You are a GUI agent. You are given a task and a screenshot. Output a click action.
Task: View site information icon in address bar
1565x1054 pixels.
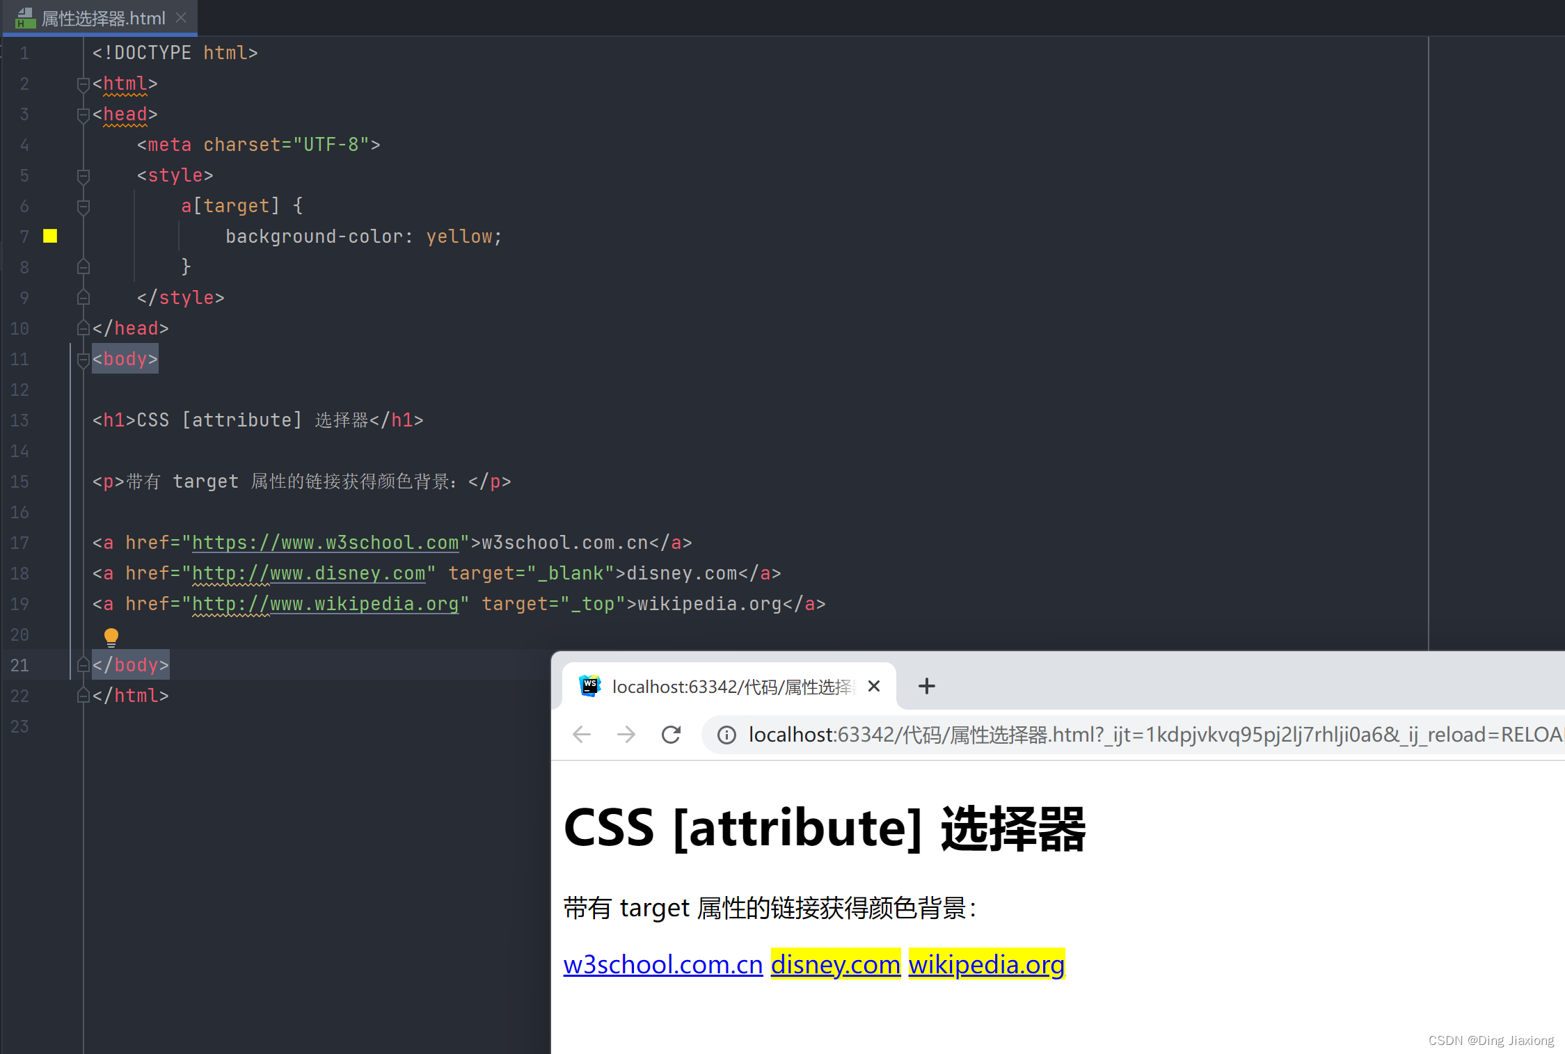click(726, 735)
